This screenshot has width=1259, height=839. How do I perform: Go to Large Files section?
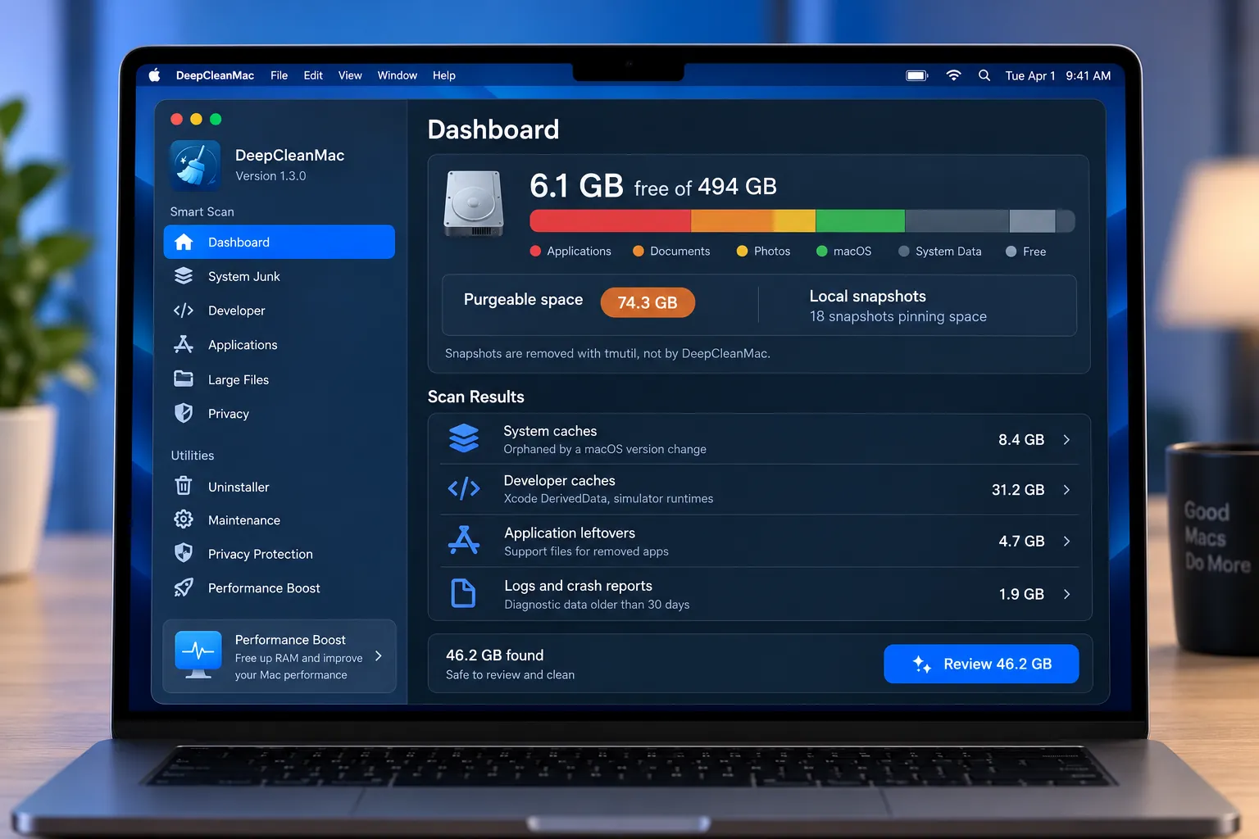[x=280, y=379]
